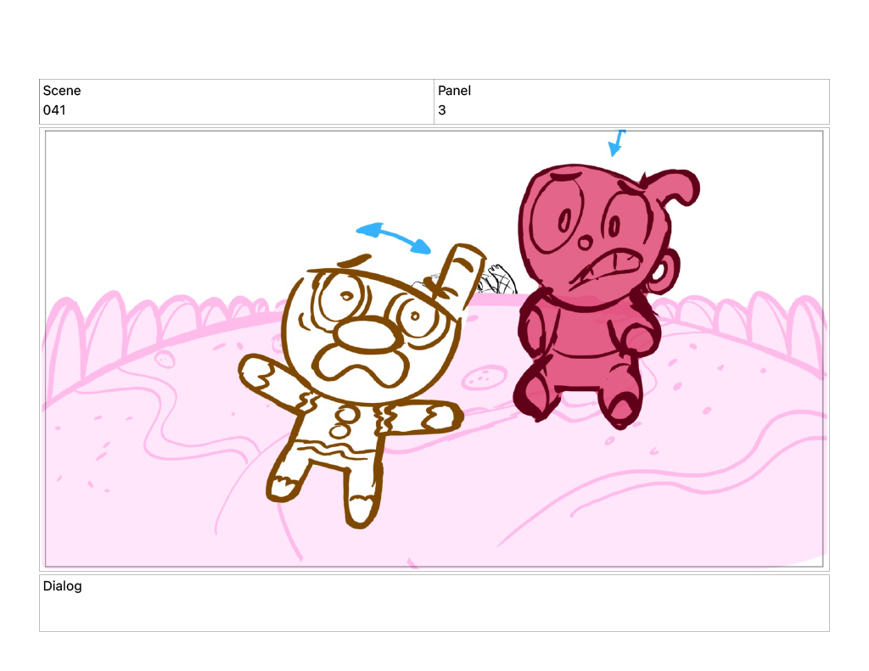Image resolution: width=869 pixels, height=671 pixels.
Task: Click inside the empty Dialog text area
Action: 434,611
